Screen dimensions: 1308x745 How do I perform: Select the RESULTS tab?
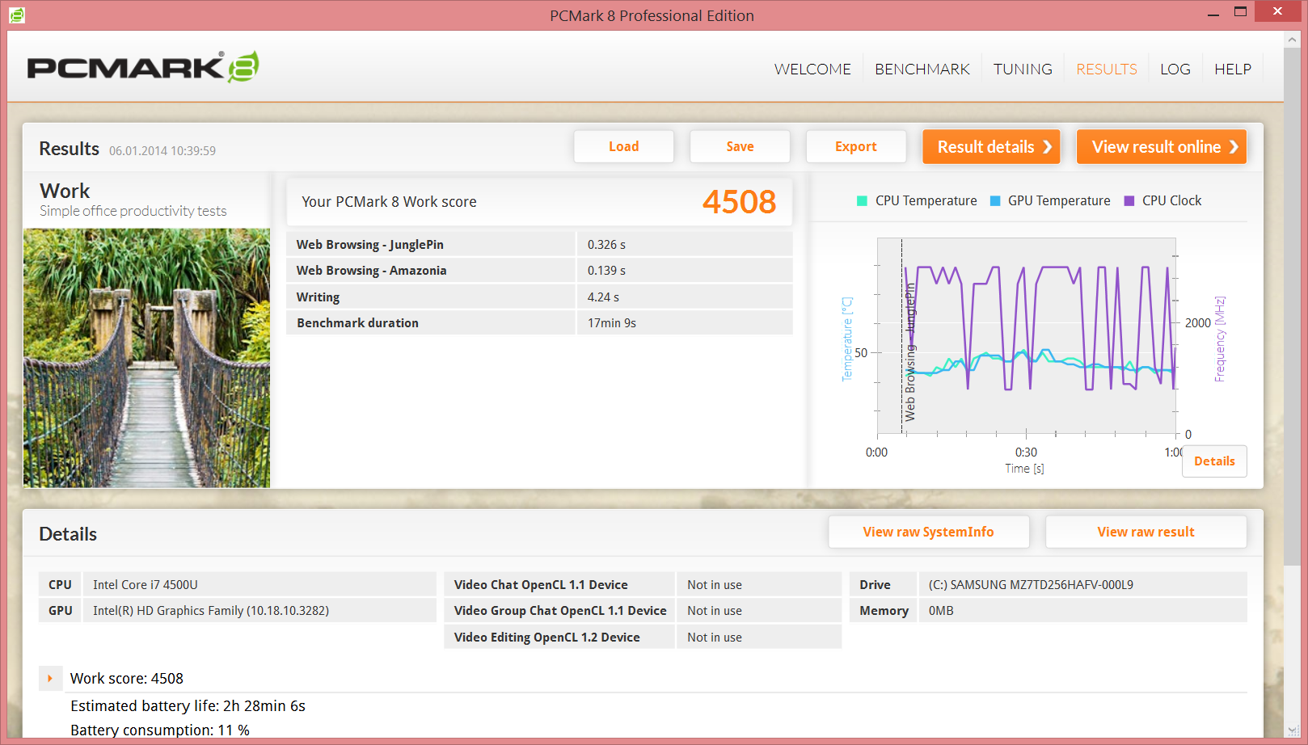(x=1107, y=69)
